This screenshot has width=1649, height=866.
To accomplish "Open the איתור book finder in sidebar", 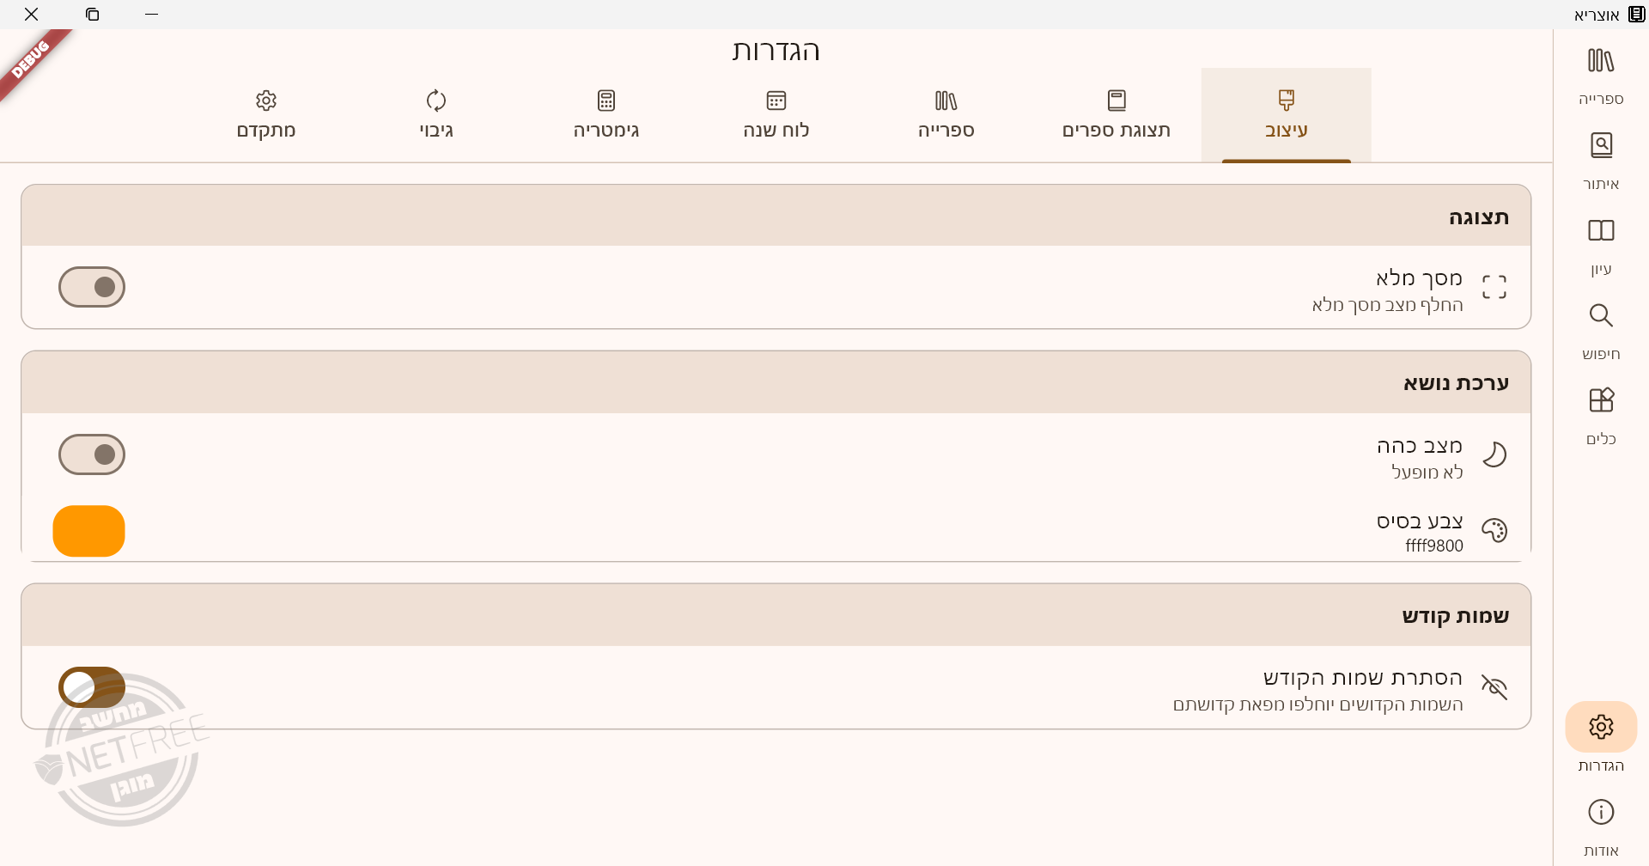I will coord(1600,159).
